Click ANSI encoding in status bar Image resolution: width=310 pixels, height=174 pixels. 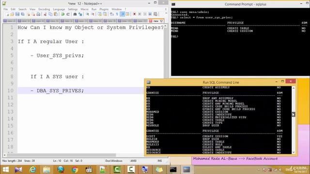click(134, 161)
